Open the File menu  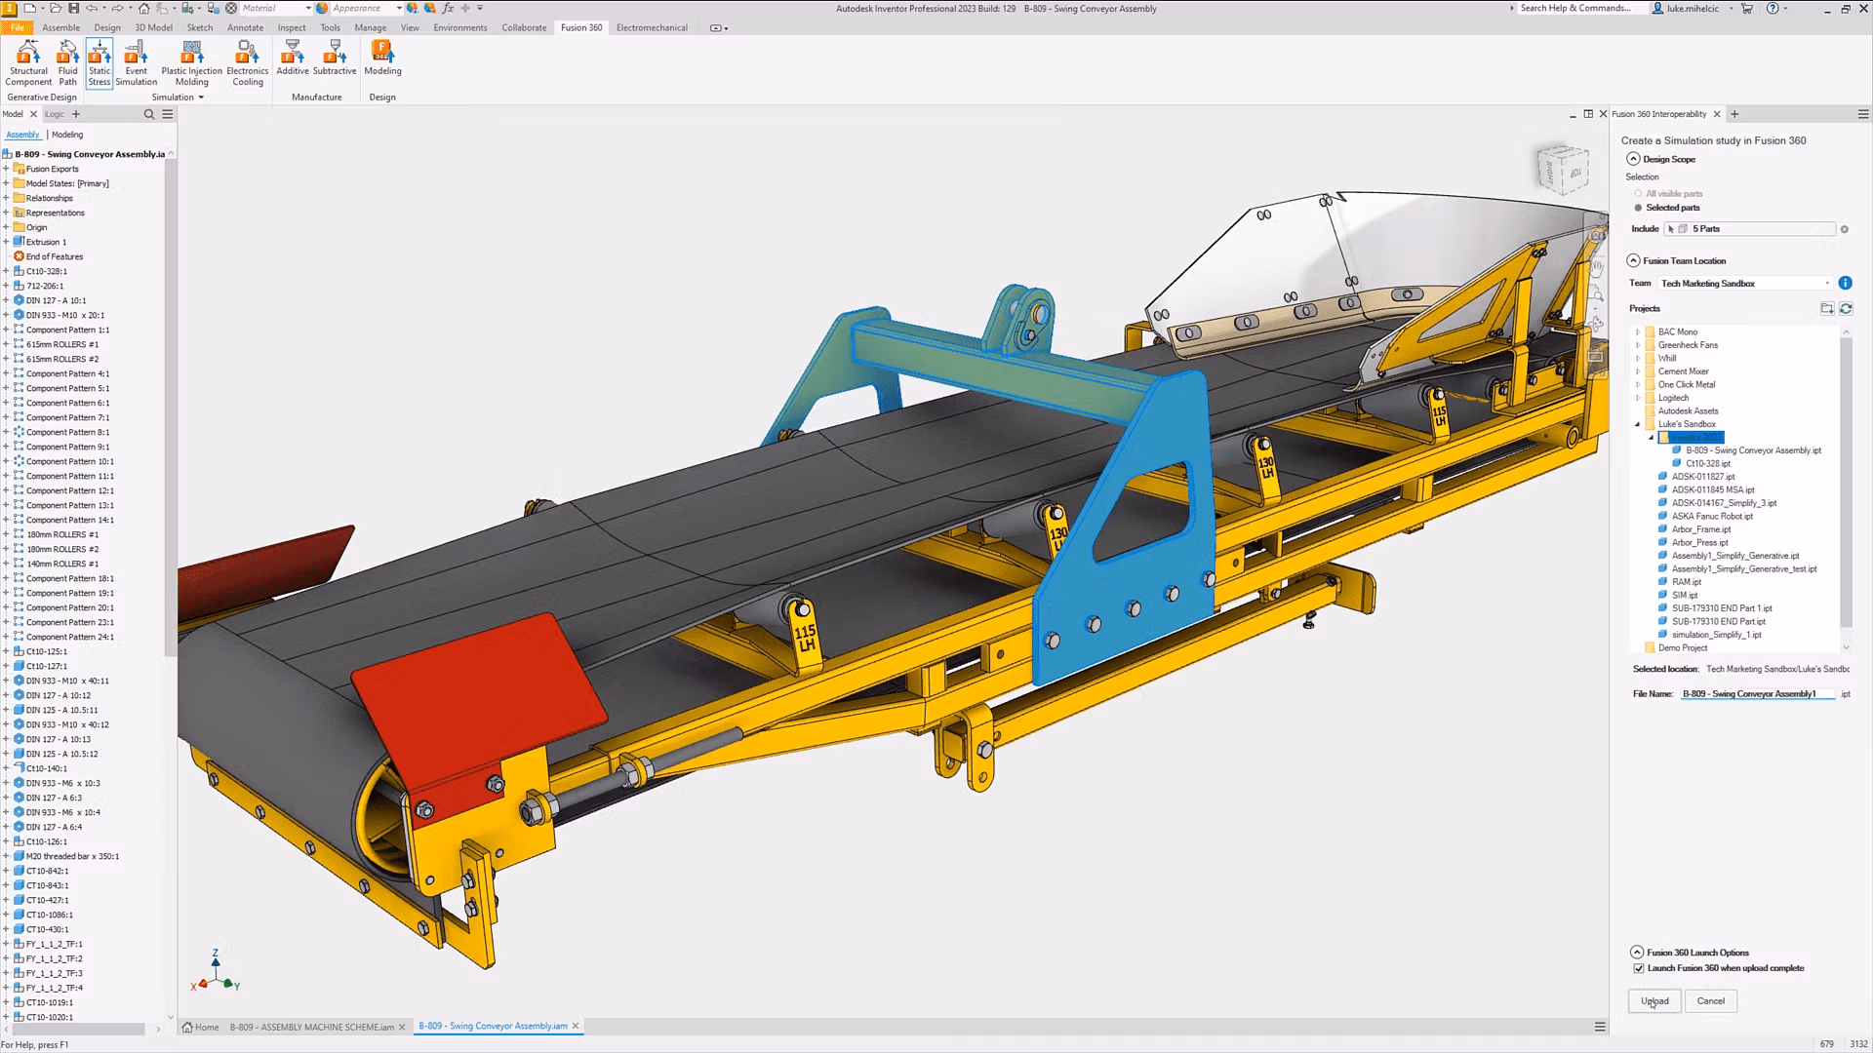[x=18, y=27]
